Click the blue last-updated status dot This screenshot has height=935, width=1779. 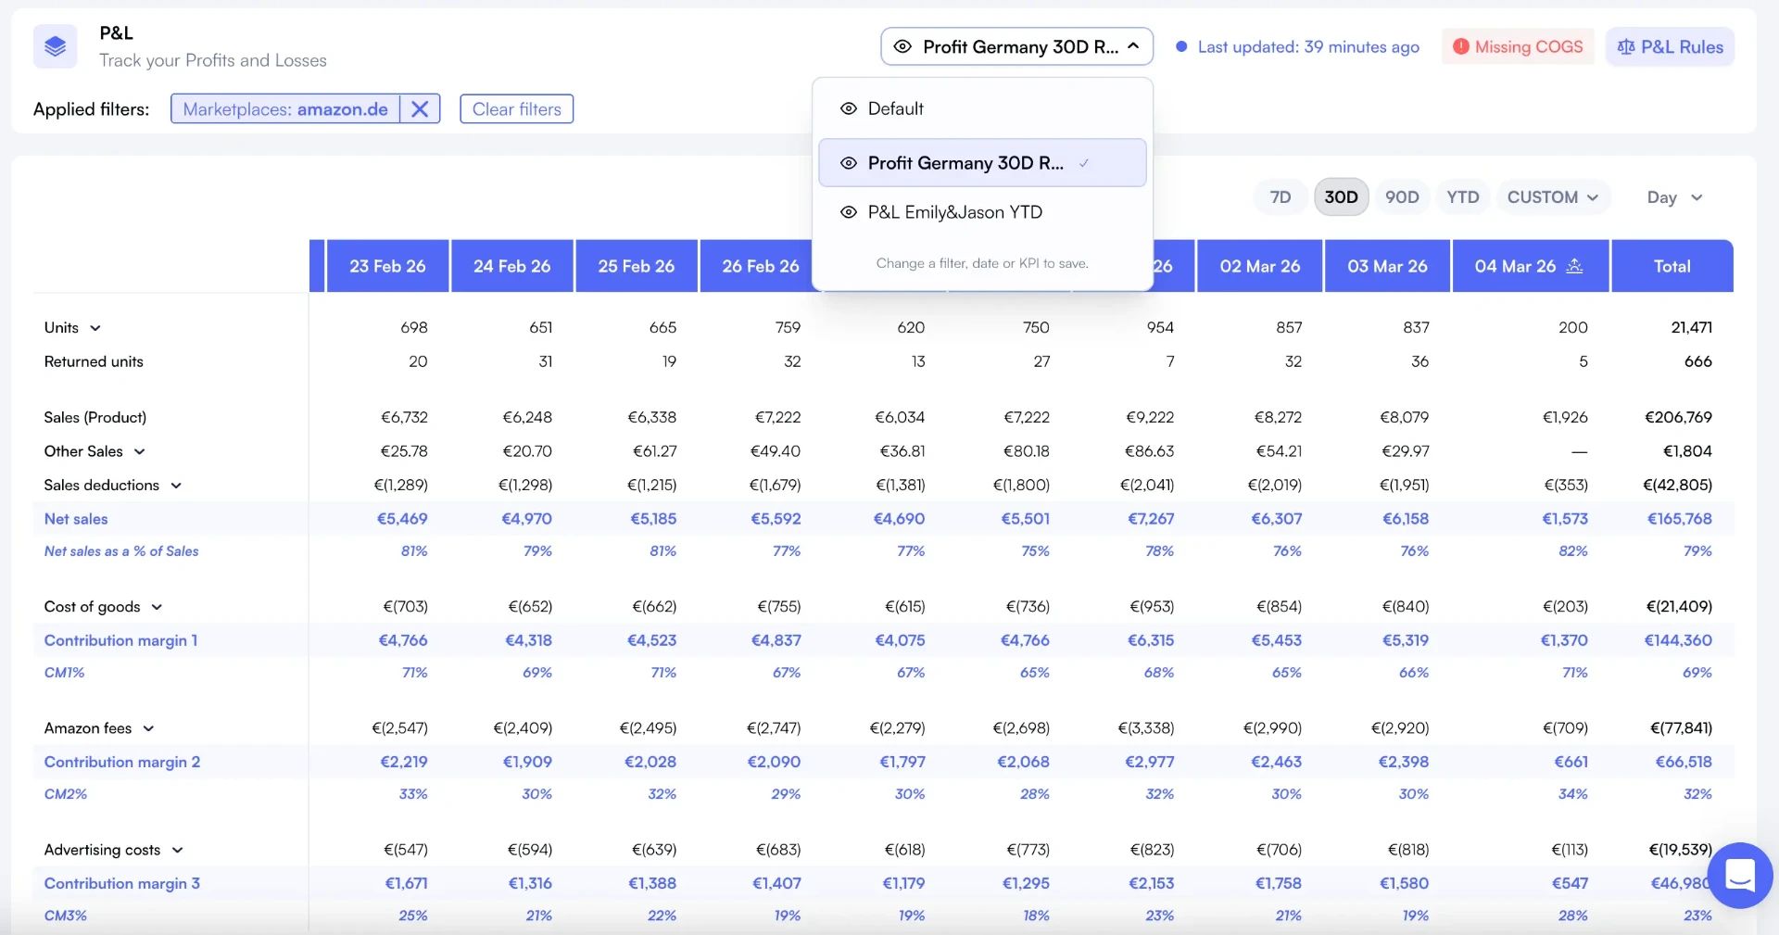[1181, 46]
